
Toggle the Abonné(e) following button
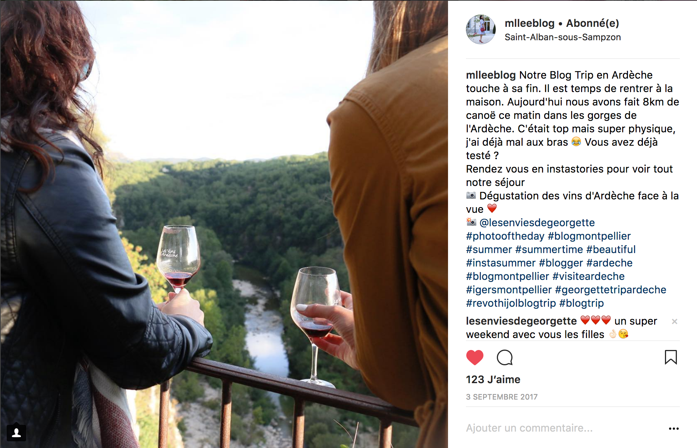592,23
